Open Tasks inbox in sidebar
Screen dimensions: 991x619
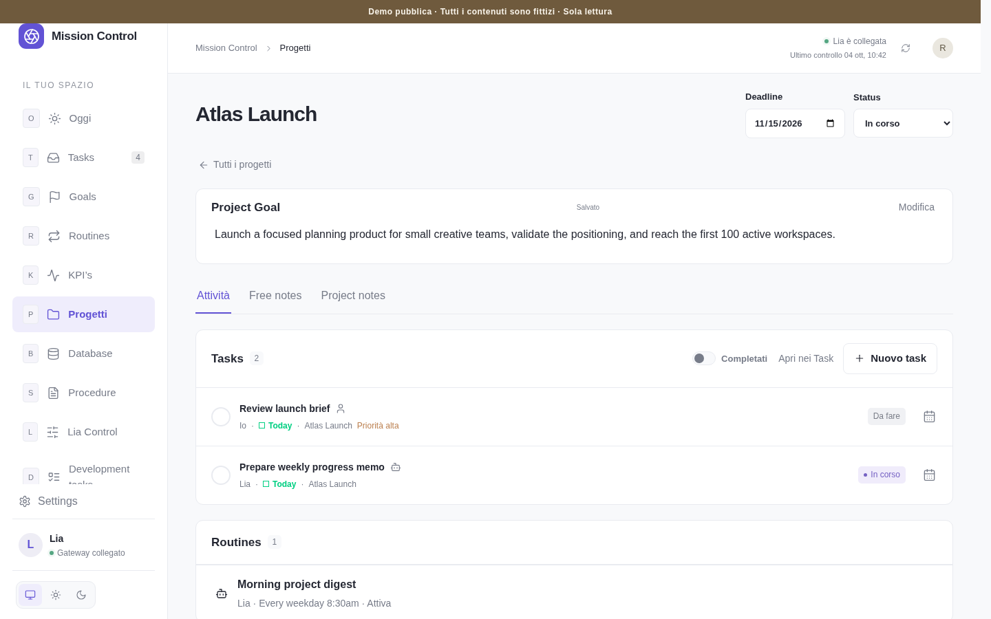[x=83, y=158]
